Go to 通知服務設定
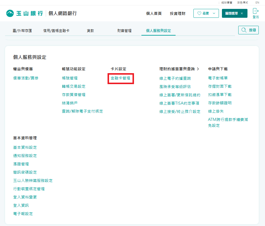This screenshot has width=265, height=226. [25, 156]
